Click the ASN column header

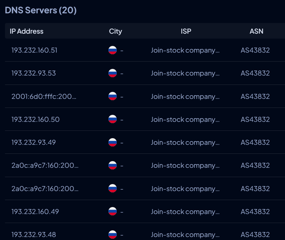[256, 31]
